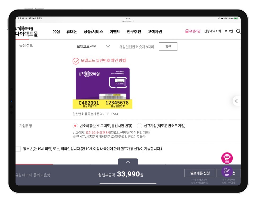
Task: Open the search magnifier icon
Action: (238, 31)
